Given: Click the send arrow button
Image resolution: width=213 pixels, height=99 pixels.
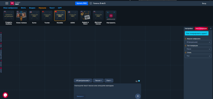Looking at the screenshot, I should (x=138, y=96).
